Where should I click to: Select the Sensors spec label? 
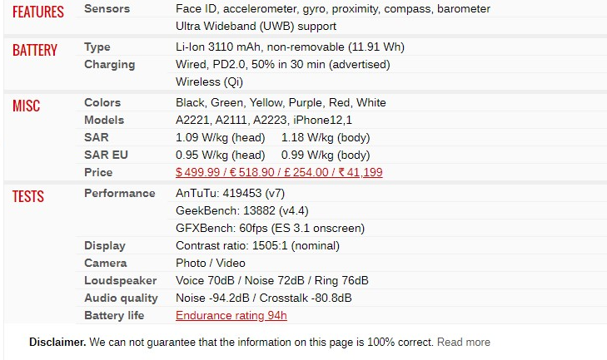(x=107, y=8)
